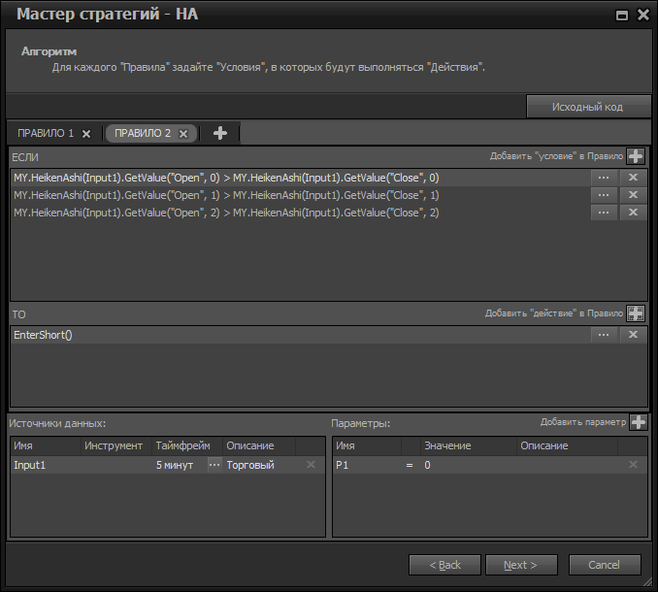Open timeframe picker for Input1
The width and height of the screenshot is (658, 592).
click(214, 466)
